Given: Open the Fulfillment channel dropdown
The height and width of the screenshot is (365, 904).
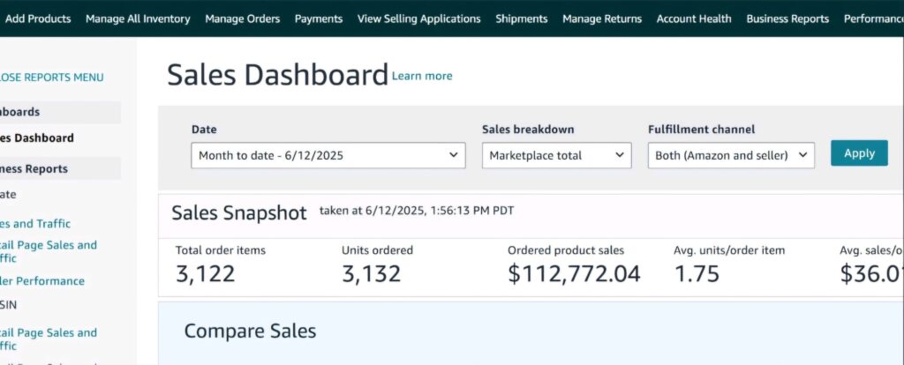Looking at the screenshot, I should (x=730, y=156).
